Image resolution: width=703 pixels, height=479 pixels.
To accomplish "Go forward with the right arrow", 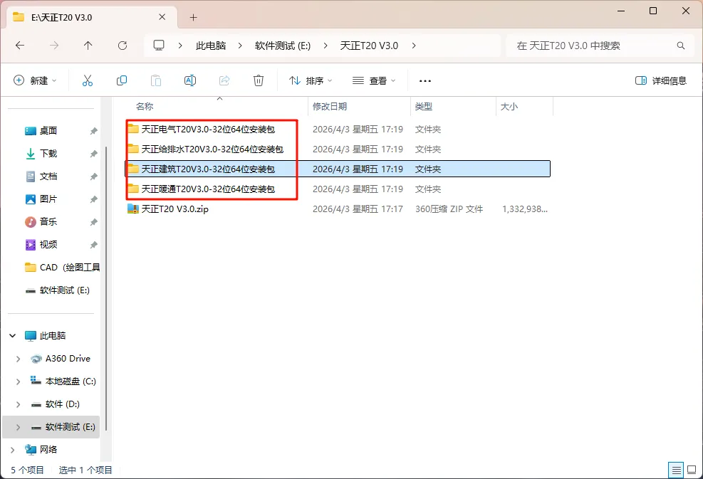I will pyautogui.click(x=54, y=46).
